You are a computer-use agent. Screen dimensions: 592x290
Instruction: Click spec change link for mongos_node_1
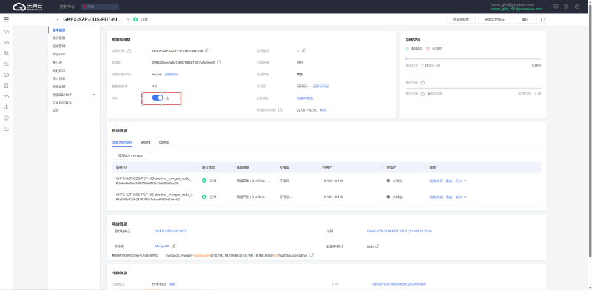pos(436,181)
